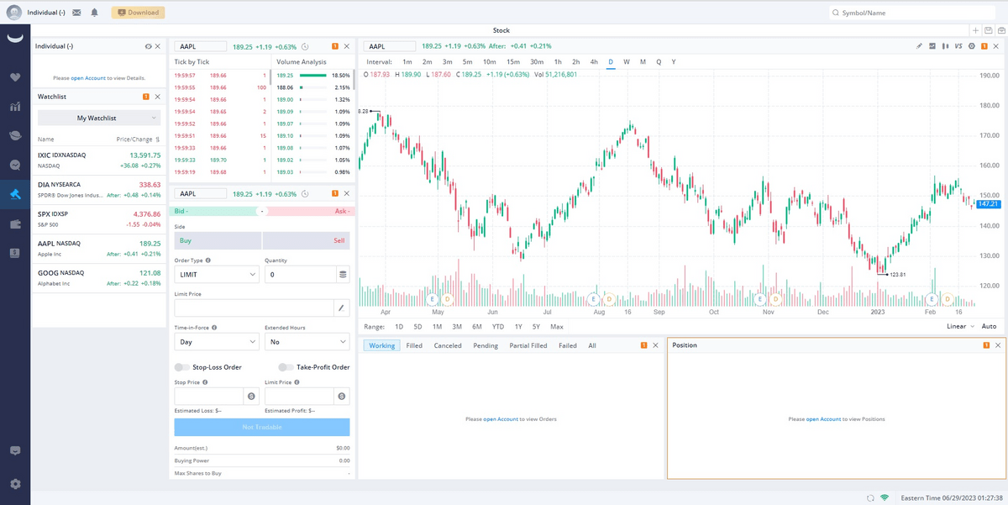
Task: Click the Not Tradable button
Action: click(x=262, y=427)
